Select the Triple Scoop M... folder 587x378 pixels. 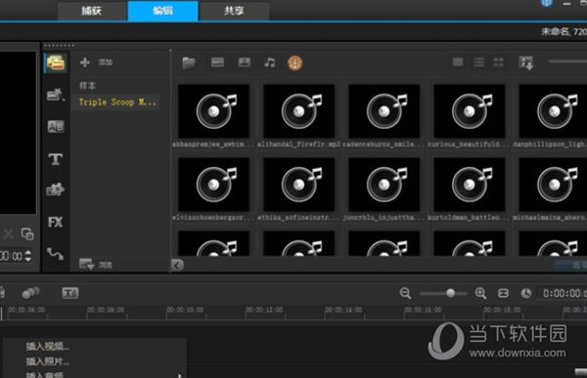(117, 103)
